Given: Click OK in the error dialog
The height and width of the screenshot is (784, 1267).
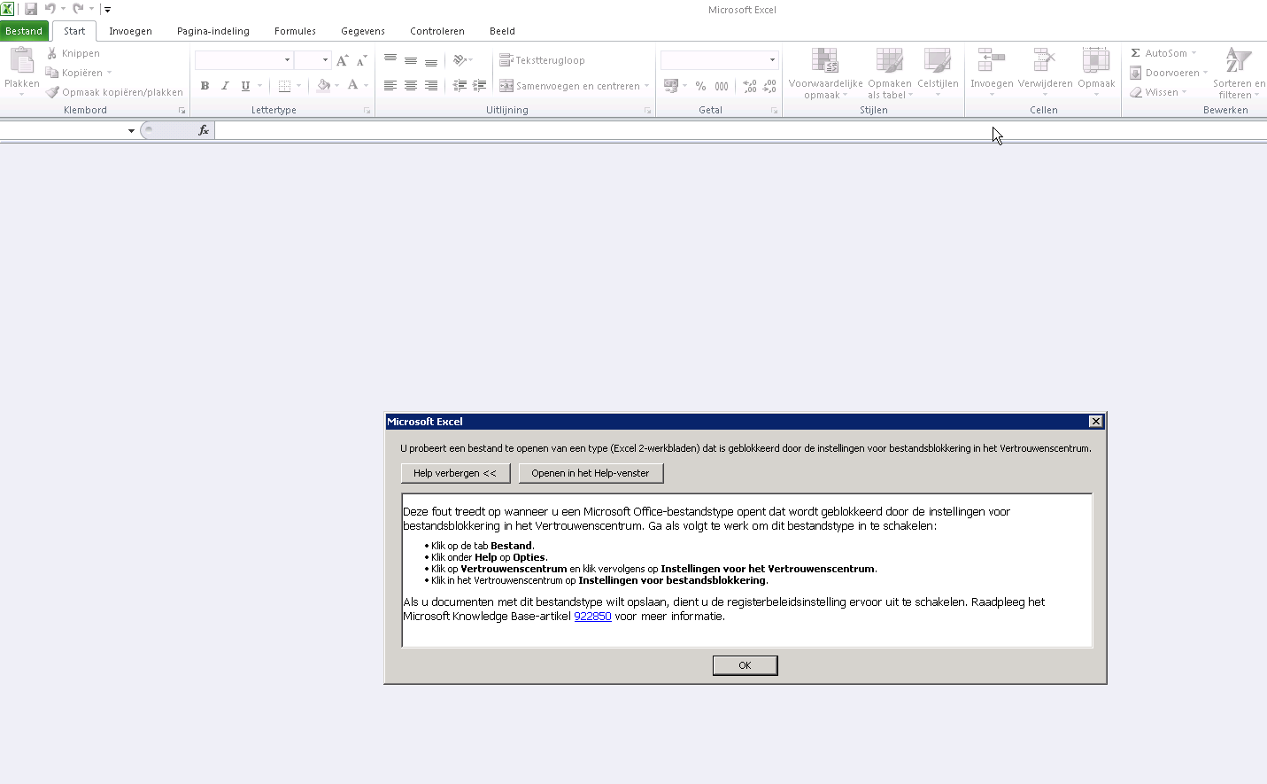Looking at the screenshot, I should (x=745, y=665).
